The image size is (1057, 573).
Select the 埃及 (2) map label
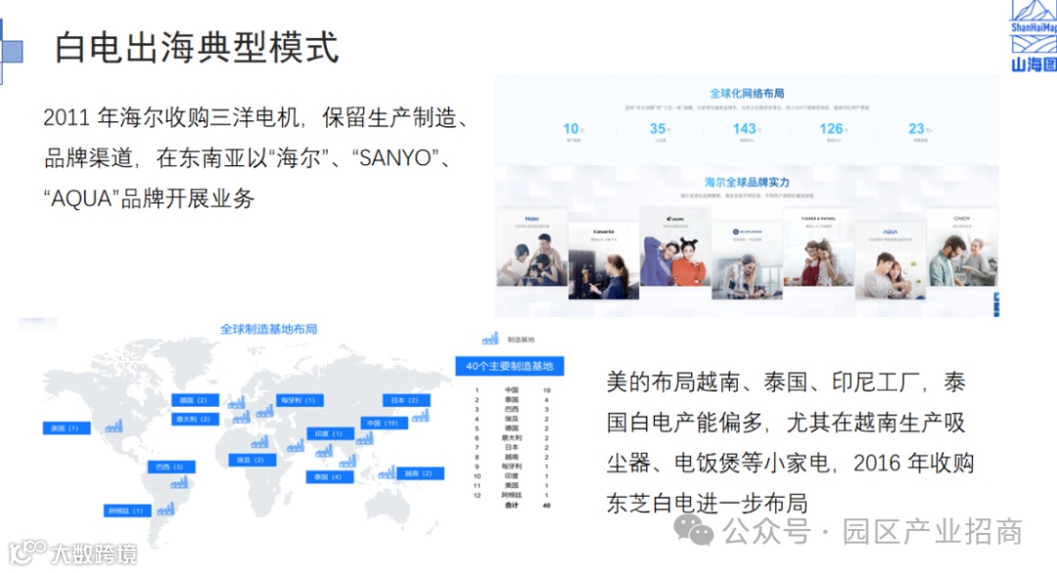click(252, 460)
